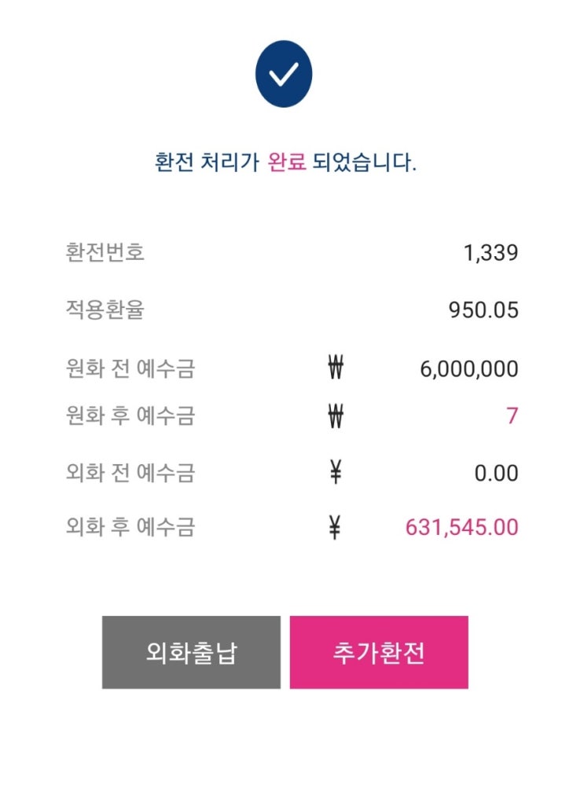Click the 0.00 yen pre-exchange balance
The width and height of the screenshot is (584, 791).
pyautogui.click(x=496, y=473)
